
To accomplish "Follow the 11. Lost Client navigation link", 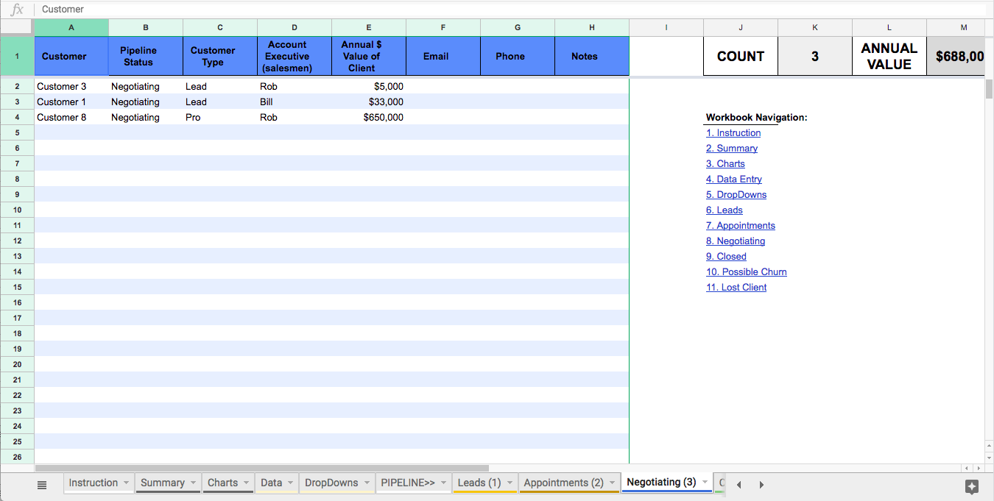I will 736,288.
